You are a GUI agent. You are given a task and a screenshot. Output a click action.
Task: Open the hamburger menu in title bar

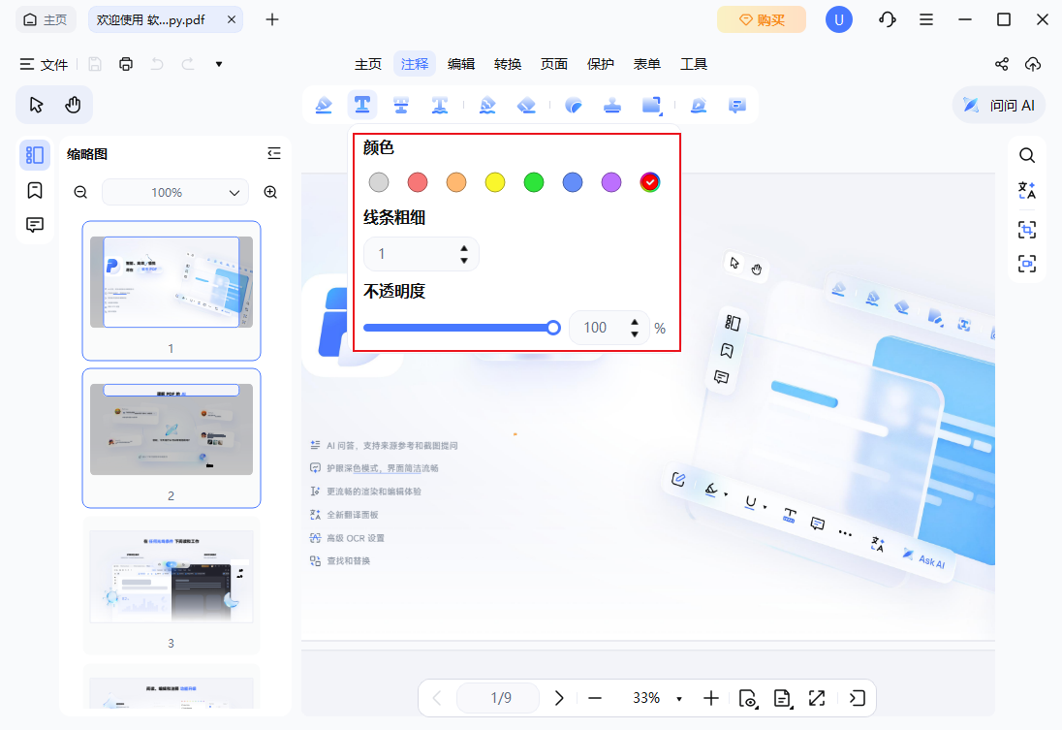click(926, 19)
